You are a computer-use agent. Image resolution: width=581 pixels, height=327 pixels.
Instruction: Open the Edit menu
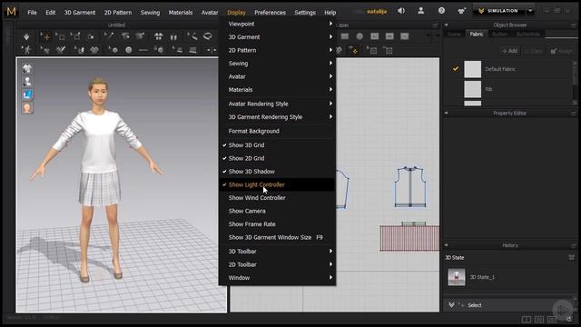(x=51, y=12)
